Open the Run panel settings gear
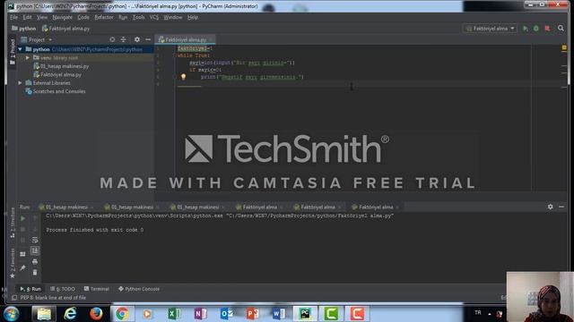574x322 pixels. [550, 207]
